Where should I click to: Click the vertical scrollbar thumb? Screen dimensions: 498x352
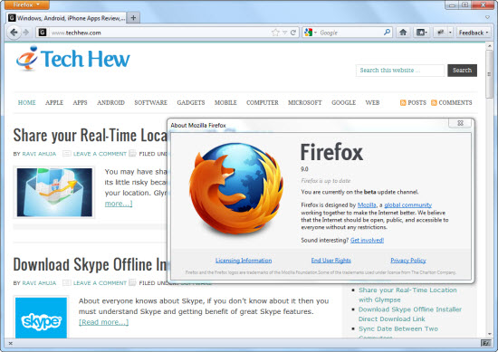(x=489, y=74)
